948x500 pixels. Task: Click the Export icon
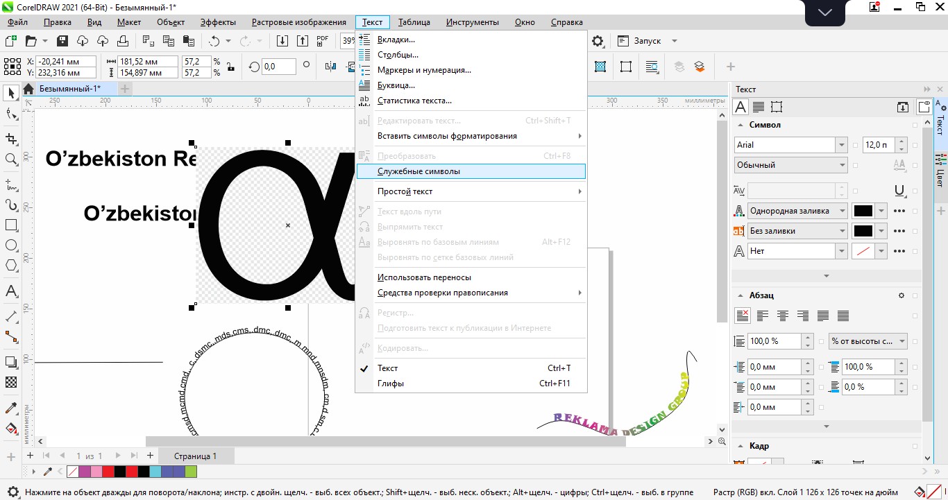303,41
